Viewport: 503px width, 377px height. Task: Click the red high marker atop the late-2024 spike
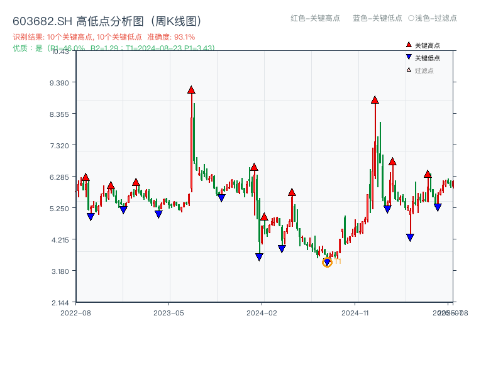click(375, 99)
